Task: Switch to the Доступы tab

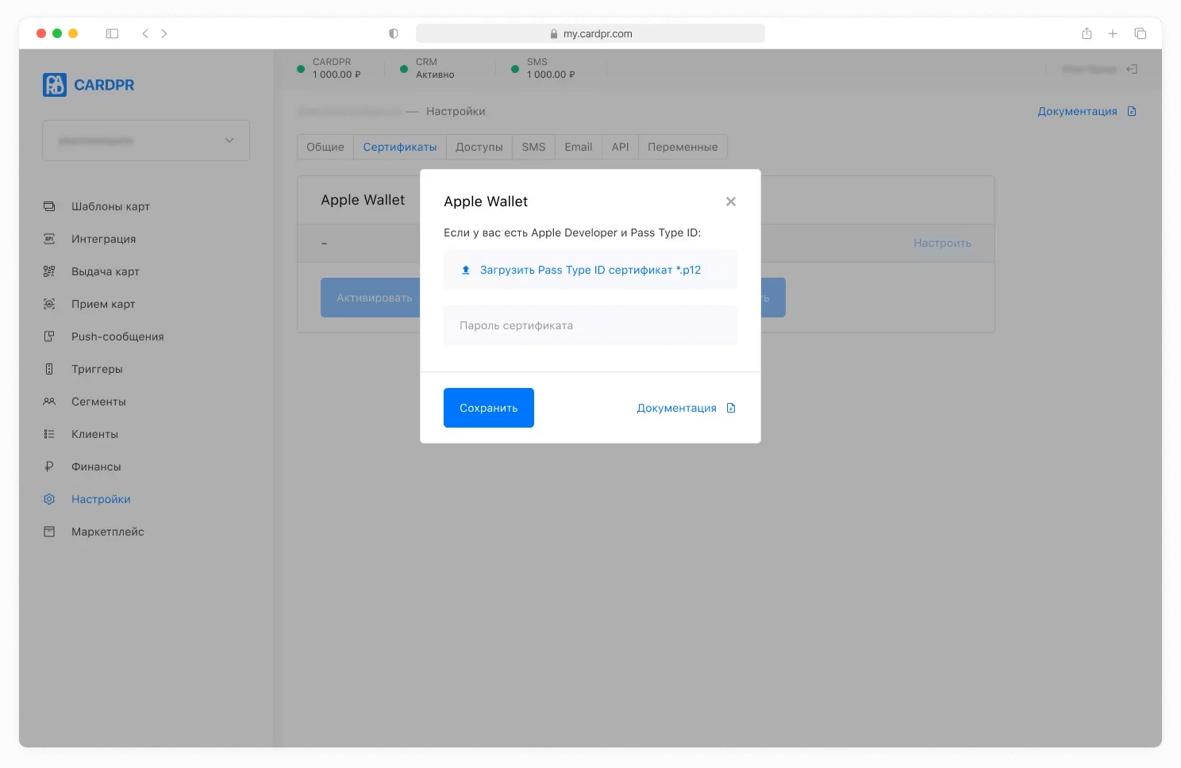Action: (x=479, y=147)
